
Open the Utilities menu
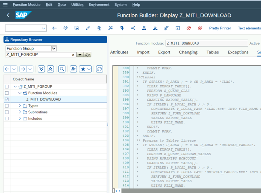77,5
